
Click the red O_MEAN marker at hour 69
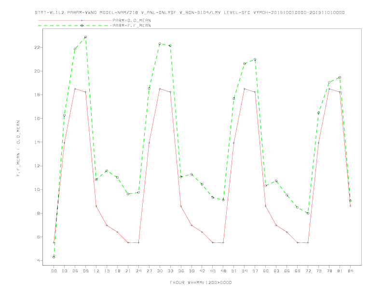pyautogui.click(x=298, y=242)
